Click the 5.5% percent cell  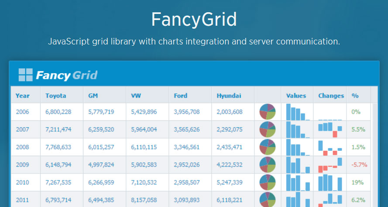pos(358,129)
